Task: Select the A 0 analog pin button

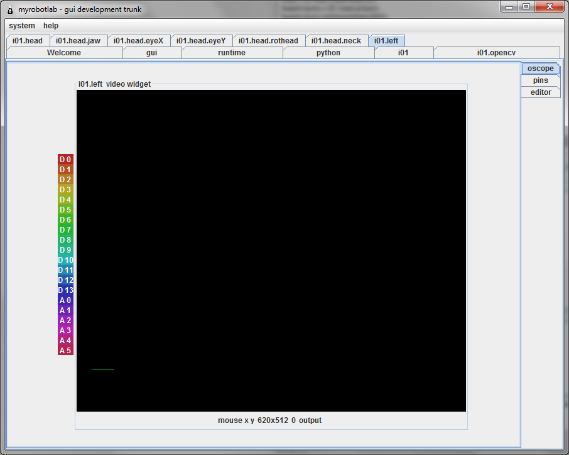Action: [x=65, y=300]
